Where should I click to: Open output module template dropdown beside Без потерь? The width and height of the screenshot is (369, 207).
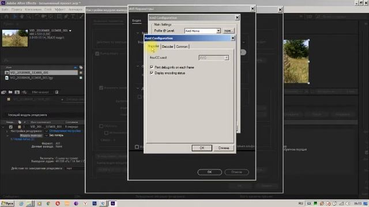coord(46,136)
